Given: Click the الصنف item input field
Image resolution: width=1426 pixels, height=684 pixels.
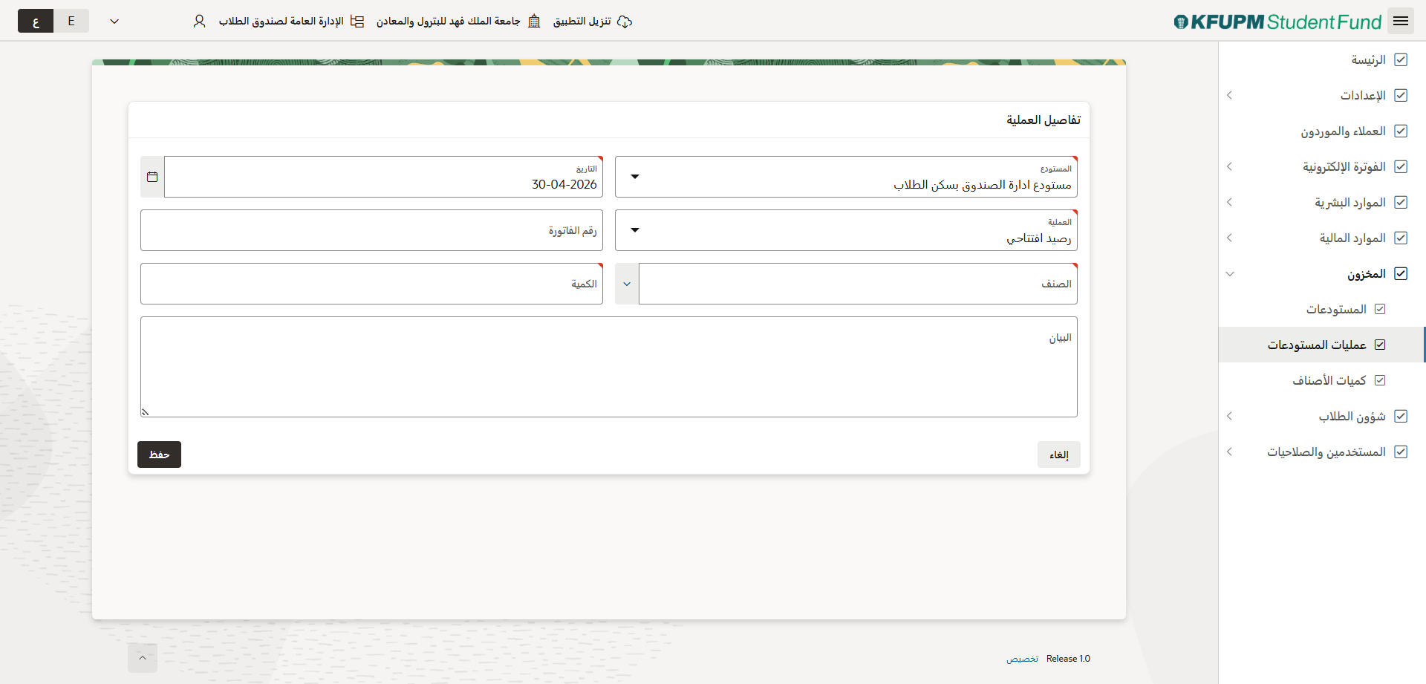Looking at the screenshot, I should coord(858,284).
